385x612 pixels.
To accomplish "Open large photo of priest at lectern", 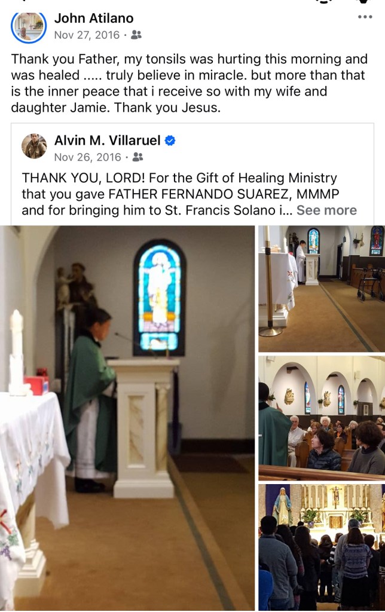I will click(x=127, y=418).
